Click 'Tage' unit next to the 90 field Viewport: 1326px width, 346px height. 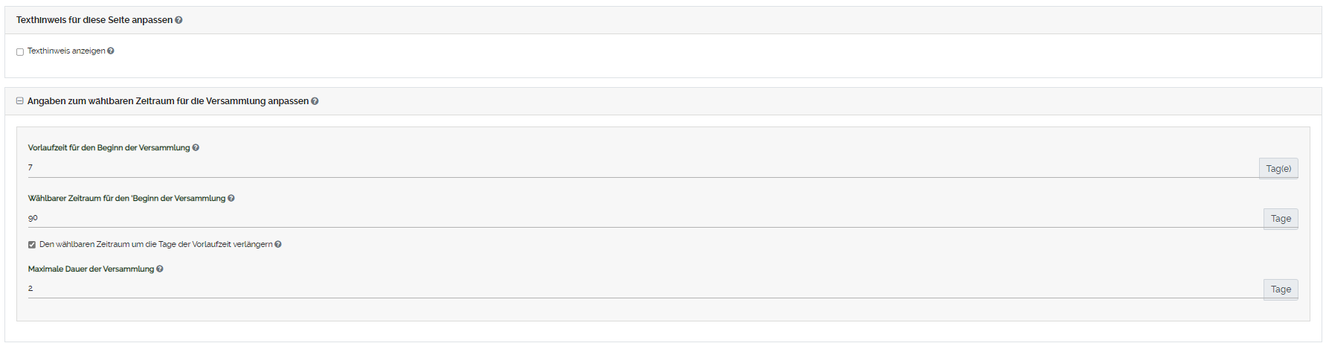[x=1281, y=219]
